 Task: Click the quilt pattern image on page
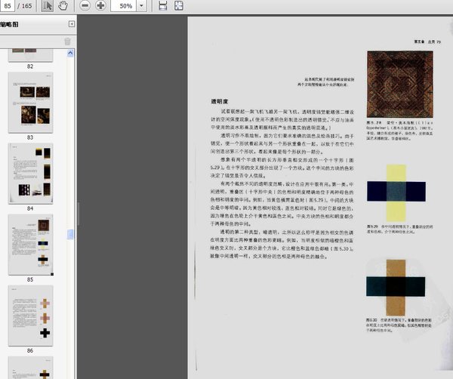click(x=393, y=82)
